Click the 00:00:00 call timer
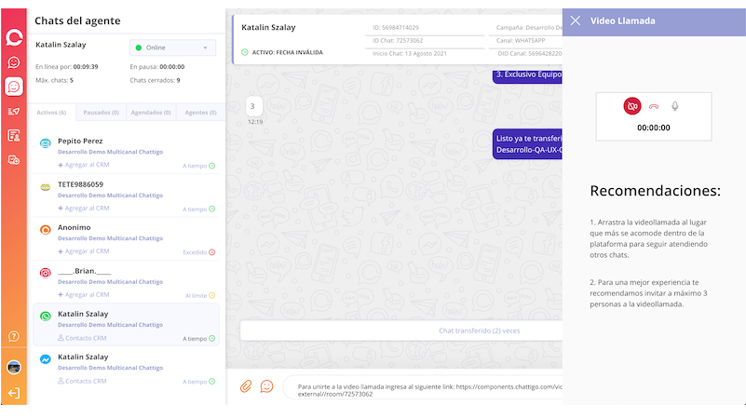Image resolution: width=746 pixels, height=419 pixels. [654, 128]
